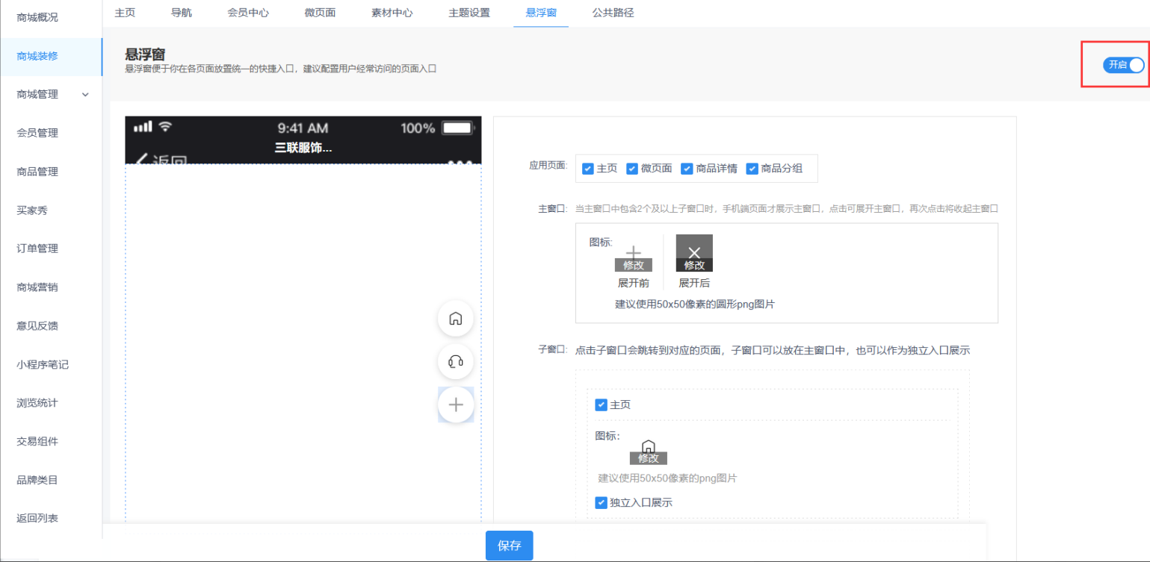Go to 返回列表 in the sidebar
1150x562 pixels.
[x=37, y=518]
